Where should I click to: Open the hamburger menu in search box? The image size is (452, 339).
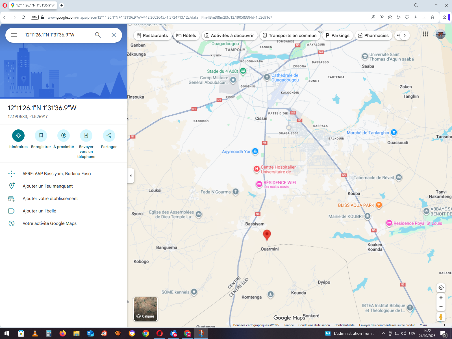14,35
